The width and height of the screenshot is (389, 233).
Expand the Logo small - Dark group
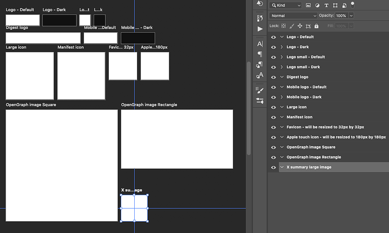click(282, 67)
